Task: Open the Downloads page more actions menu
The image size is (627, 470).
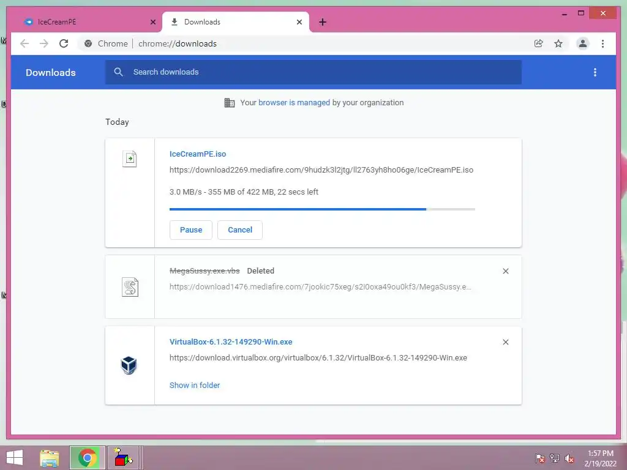Action: [x=595, y=72]
